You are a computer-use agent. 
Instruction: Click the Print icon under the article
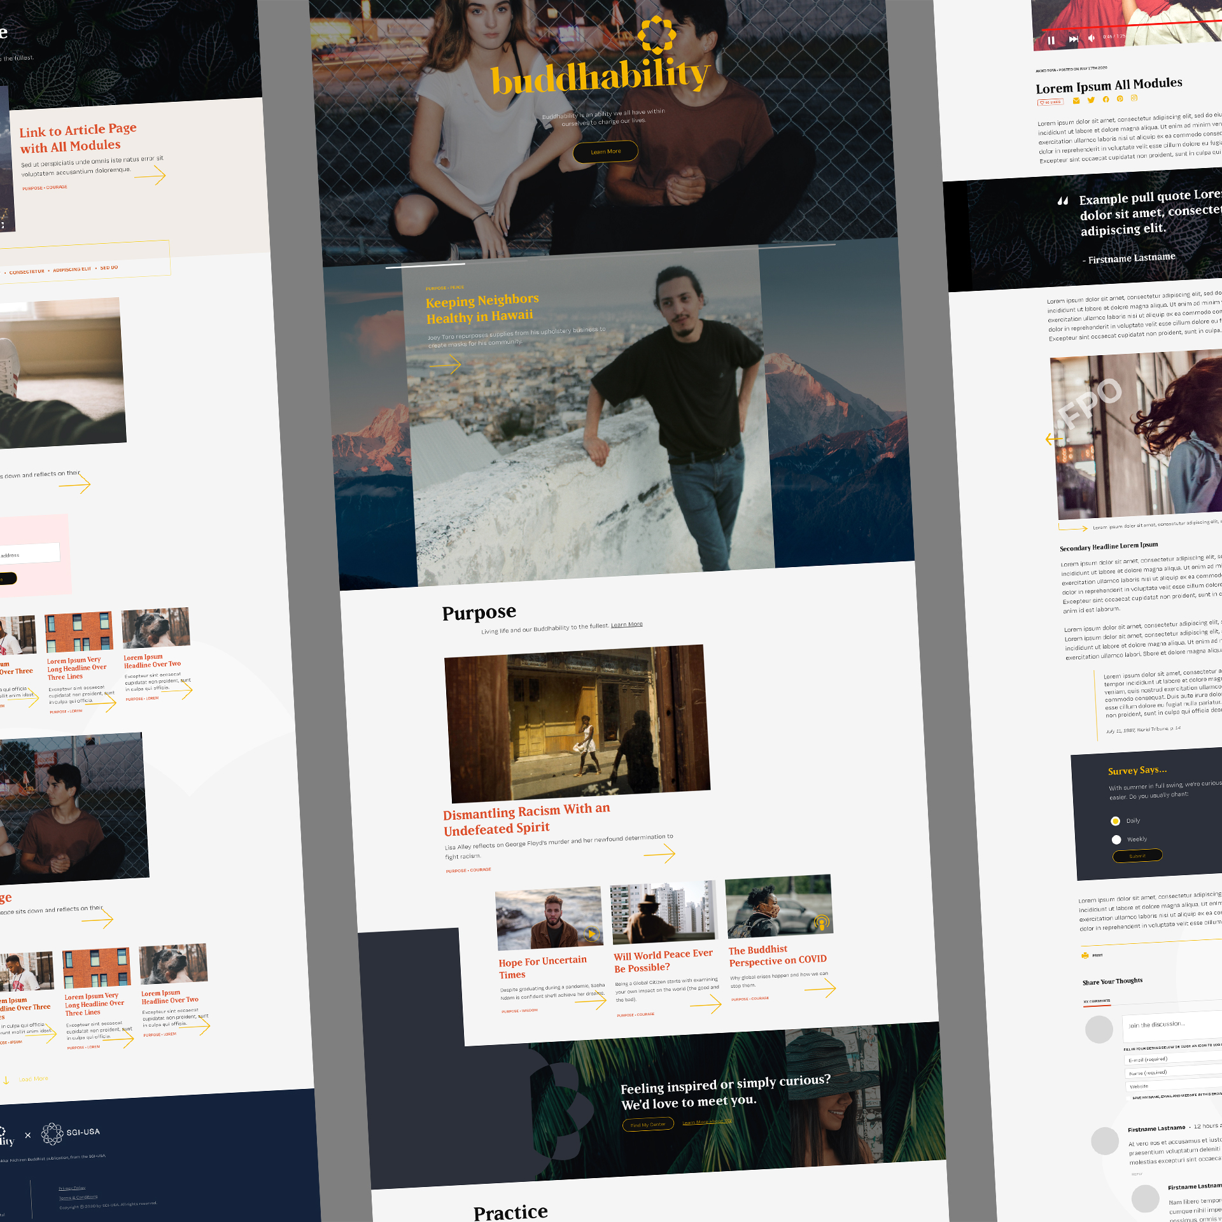(x=1085, y=955)
